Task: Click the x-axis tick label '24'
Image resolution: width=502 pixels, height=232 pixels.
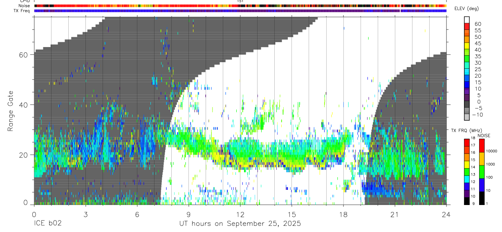Action: (x=446, y=214)
